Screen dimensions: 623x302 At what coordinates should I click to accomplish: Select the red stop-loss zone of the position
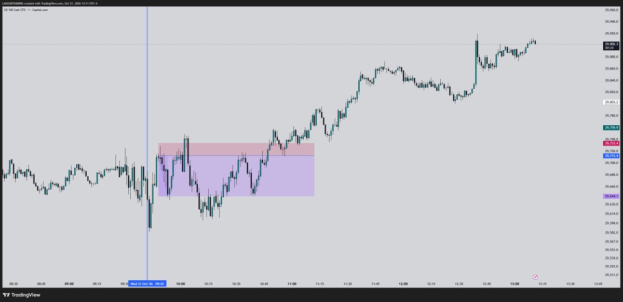[x=236, y=149]
